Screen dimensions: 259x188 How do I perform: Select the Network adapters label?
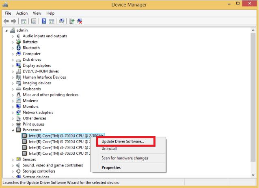click(x=38, y=113)
